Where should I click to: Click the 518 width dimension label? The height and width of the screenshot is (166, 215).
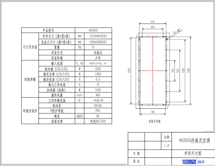(x=153, y=22)
